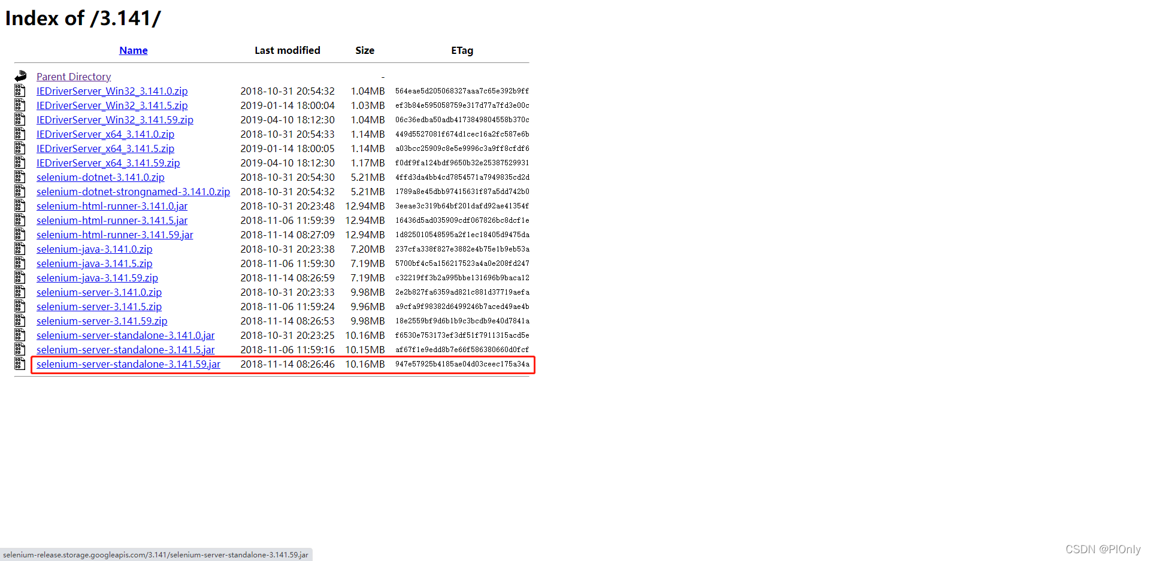1150x561 pixels.
Task: Download selenium-server-standalone-3.141.0.jar
Action: [126, 335]
